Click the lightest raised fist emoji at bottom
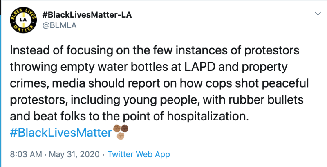Image resolution: width=327 pixels, height=167 pixels. [121, 136]
